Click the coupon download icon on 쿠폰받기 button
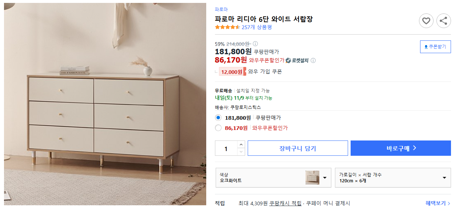 pyautogui.click(x=426, y=47)
